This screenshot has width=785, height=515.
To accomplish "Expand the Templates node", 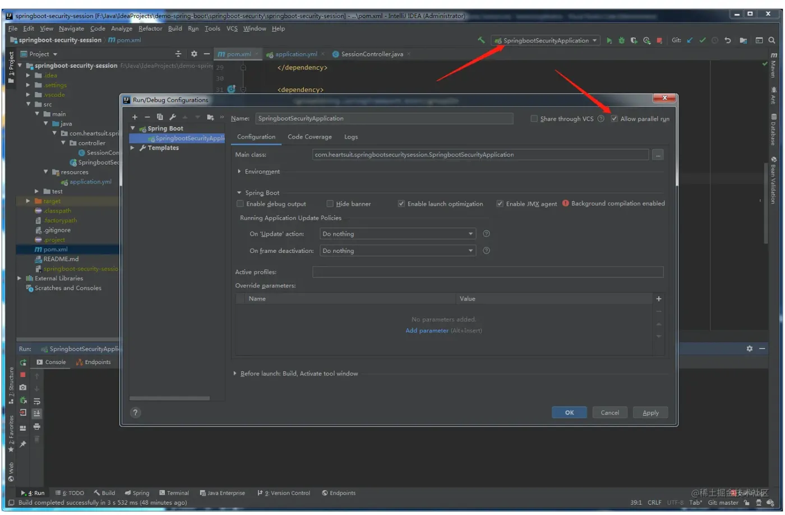I will [x=133, y=148].
